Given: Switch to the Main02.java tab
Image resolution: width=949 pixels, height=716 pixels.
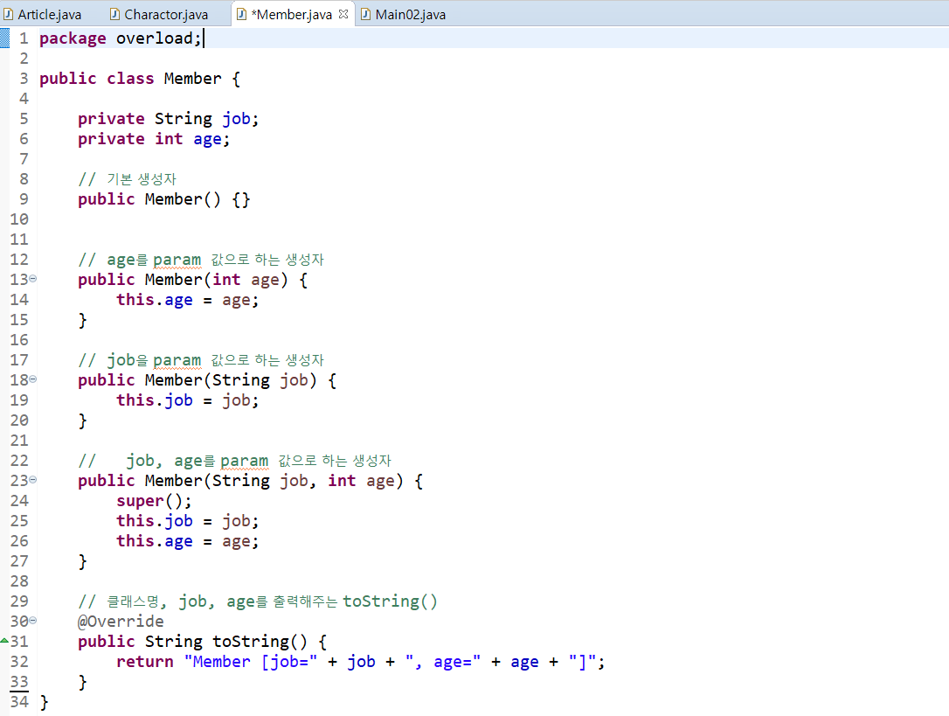Looking at the screenshot, I should [x=404, y=14].
